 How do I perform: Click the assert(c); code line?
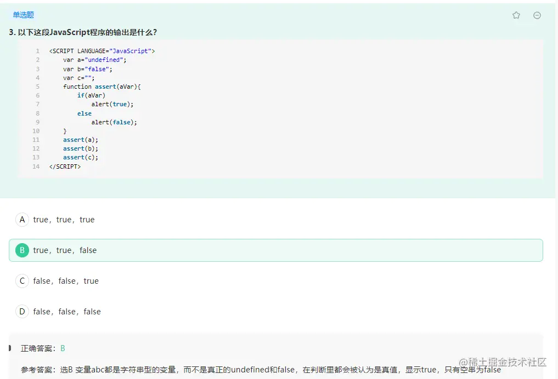coord(81,157)
